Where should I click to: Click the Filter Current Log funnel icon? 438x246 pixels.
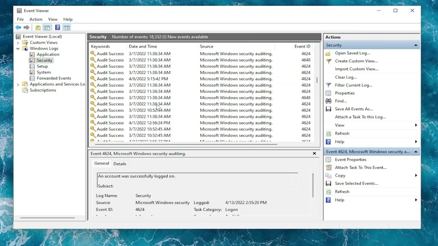pyautogui.click(x=328, y=85)
